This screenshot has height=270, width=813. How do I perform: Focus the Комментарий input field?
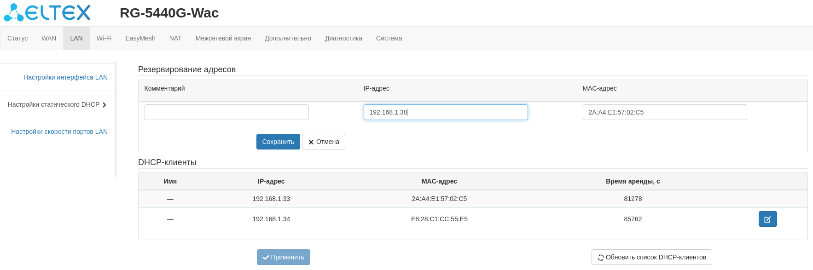point(226,112)
